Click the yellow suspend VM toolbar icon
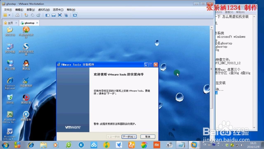The image size is (264, 149). point(5,15)
